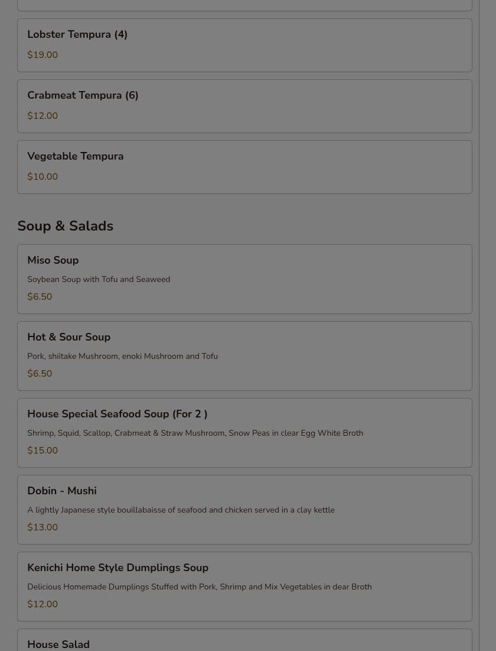
Task: Click the $13.00 Dobin - Mushi price
Action: [43, 527]
